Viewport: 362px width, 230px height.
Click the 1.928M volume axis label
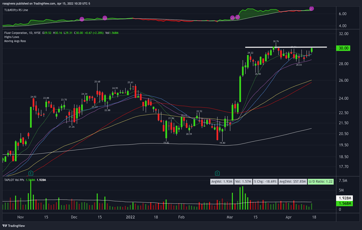point(345,198)
